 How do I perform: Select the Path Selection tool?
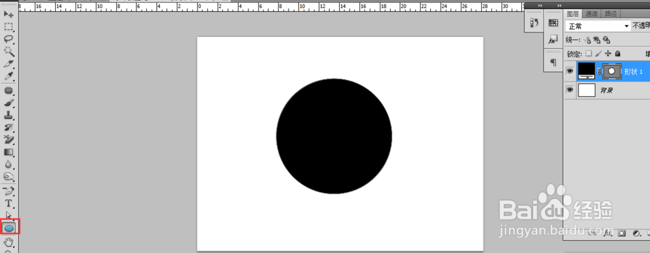click(x=8, y=215)
